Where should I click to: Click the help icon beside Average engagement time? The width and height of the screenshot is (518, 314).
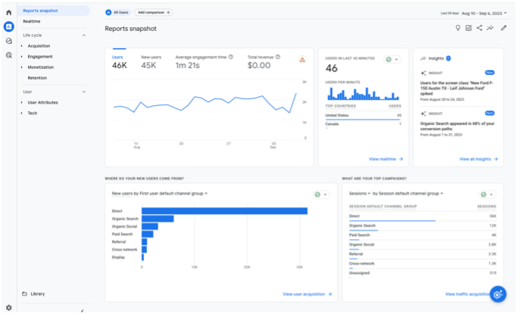[x=230, y=57]
